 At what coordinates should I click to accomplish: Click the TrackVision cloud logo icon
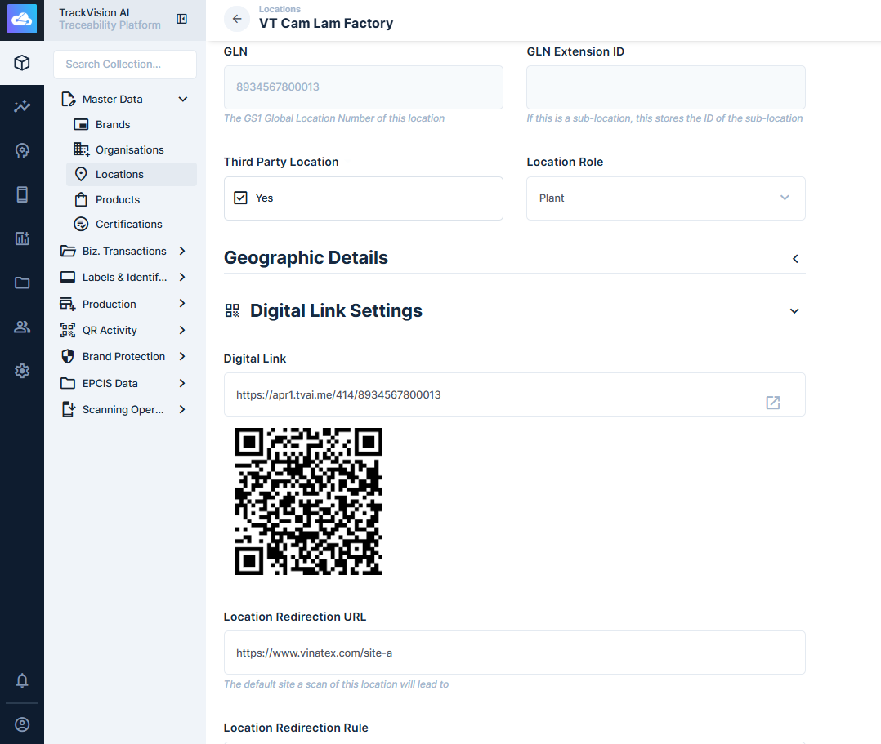[22, 19]
